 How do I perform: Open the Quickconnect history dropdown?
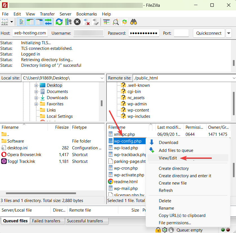[x=229, y=33]
